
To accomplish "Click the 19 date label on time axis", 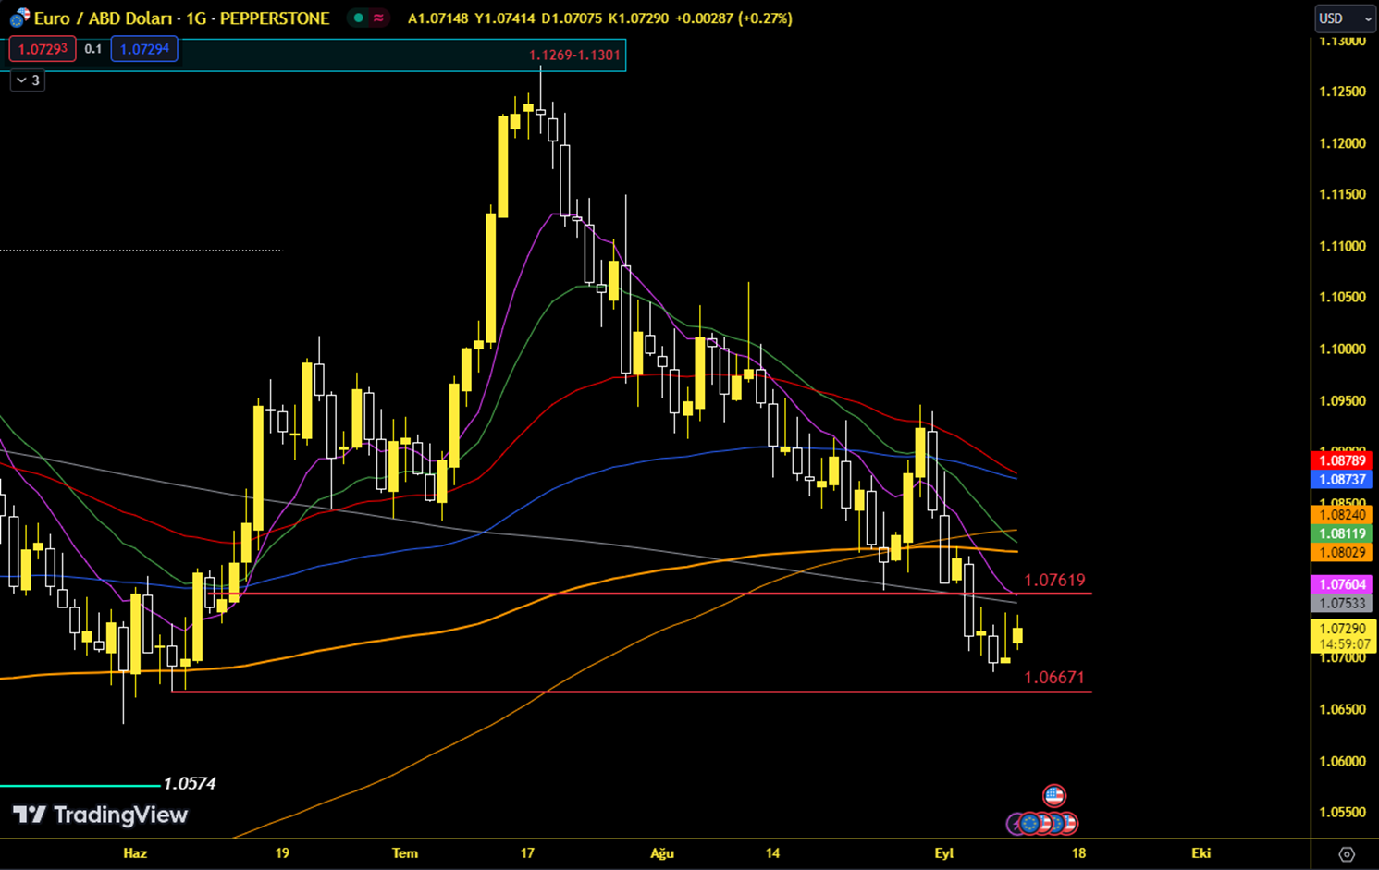I will (x=282, y=853).
